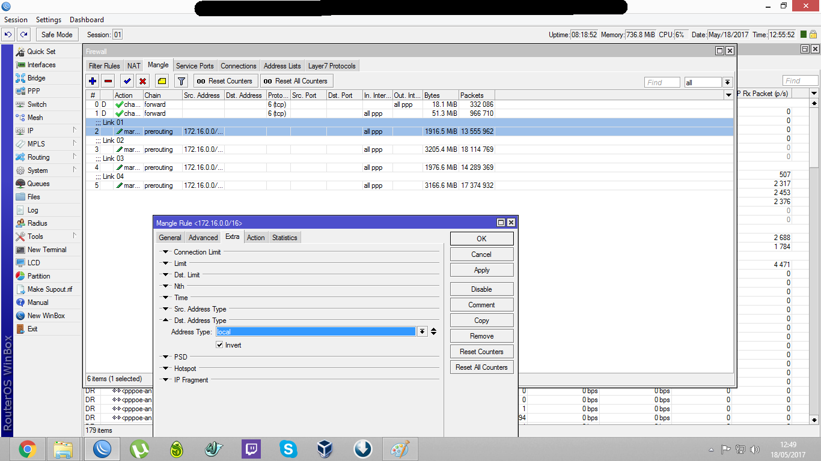Open the Bridge menu item
The width and height of the screenshot is (821, 461).
[x=36, y=78]
